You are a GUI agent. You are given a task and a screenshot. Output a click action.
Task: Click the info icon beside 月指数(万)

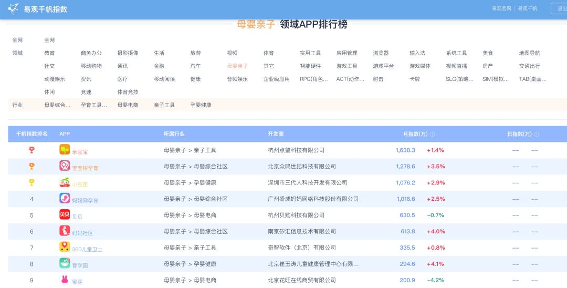433,134
